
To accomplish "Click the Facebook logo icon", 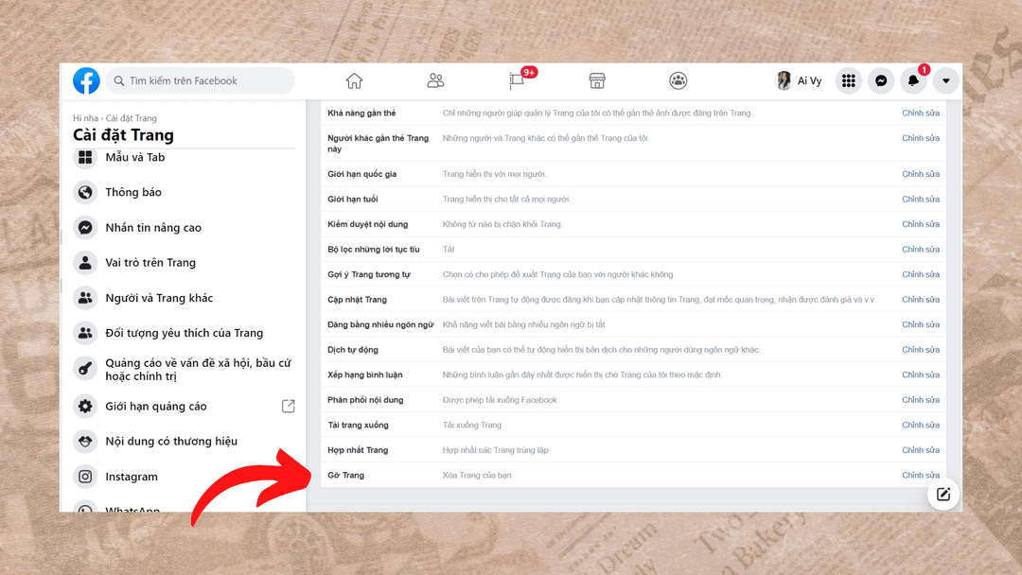I will tap(86, 81).
